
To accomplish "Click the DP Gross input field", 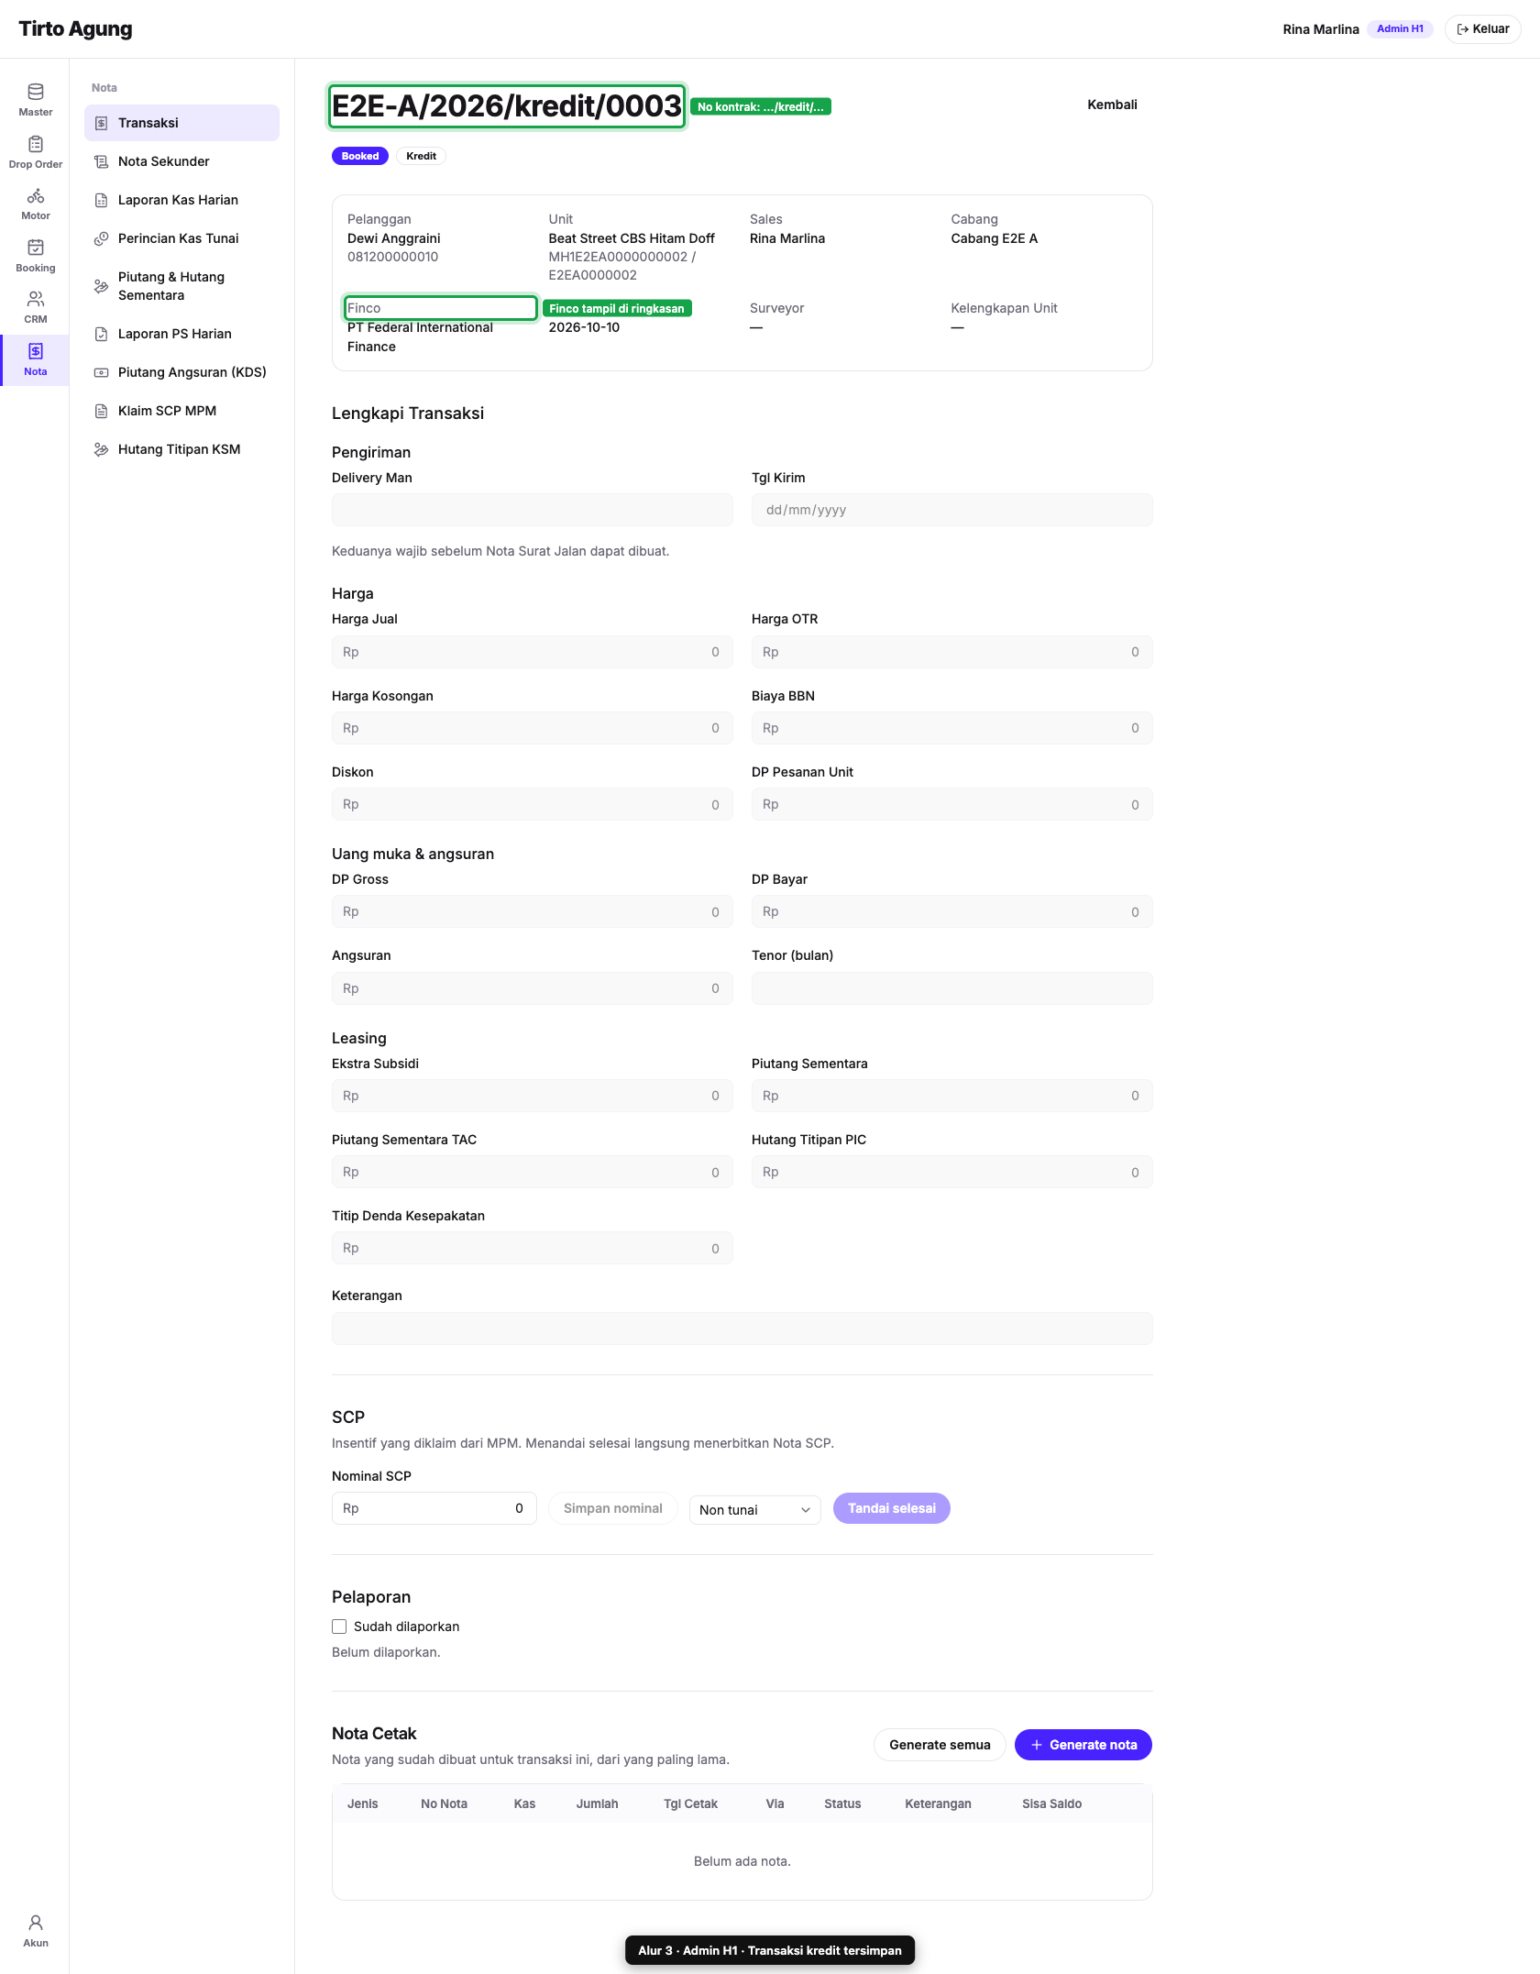I will 532,911.
